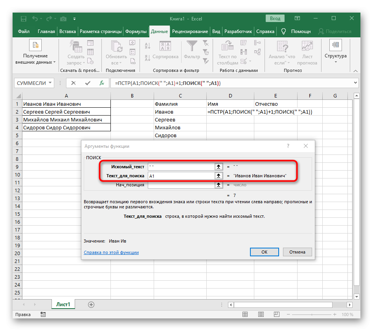Click the dialog's question mark help icon
The height and width of the screenshot is (331, 373).
tap(288, 146)
